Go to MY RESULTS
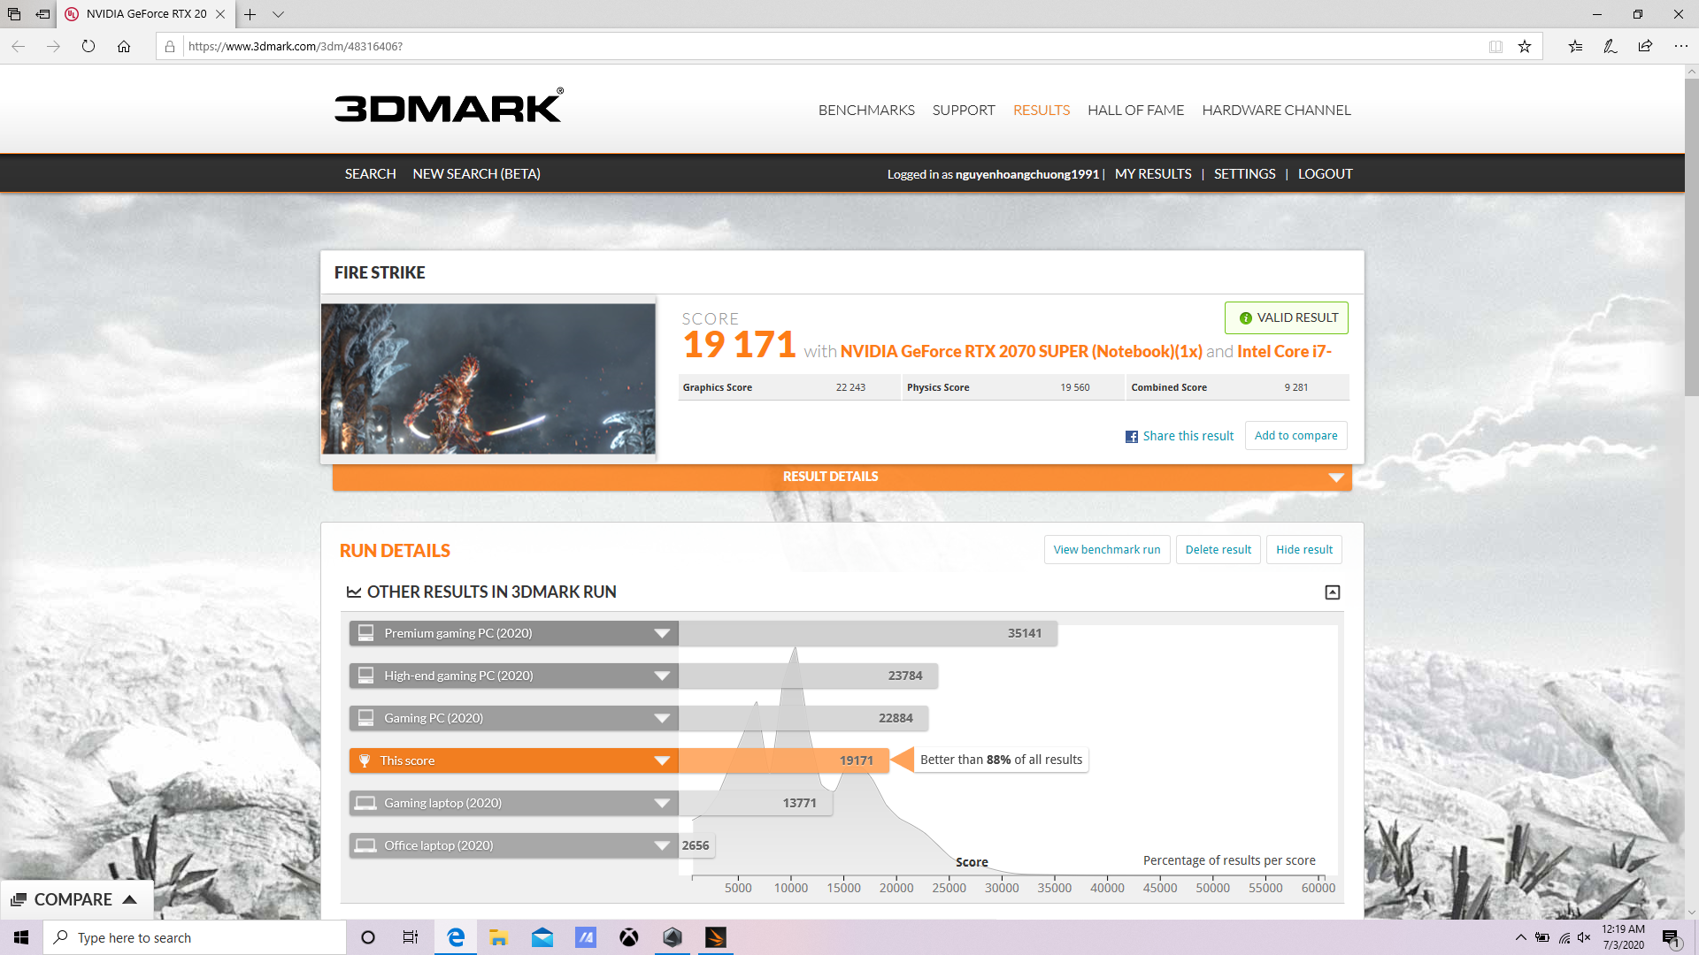 click(x=1153, y=174)
